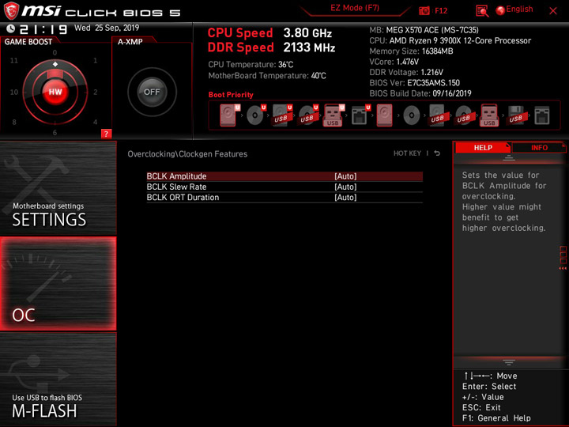569x427 pixels.
Task: Select the BCLK ORT Duration row label
Action: click(x=183, y=198)
